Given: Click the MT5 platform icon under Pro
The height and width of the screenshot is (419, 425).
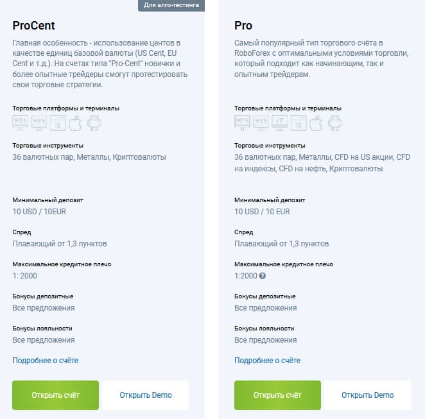Looking at the screenshot, I should click(261, 123).
